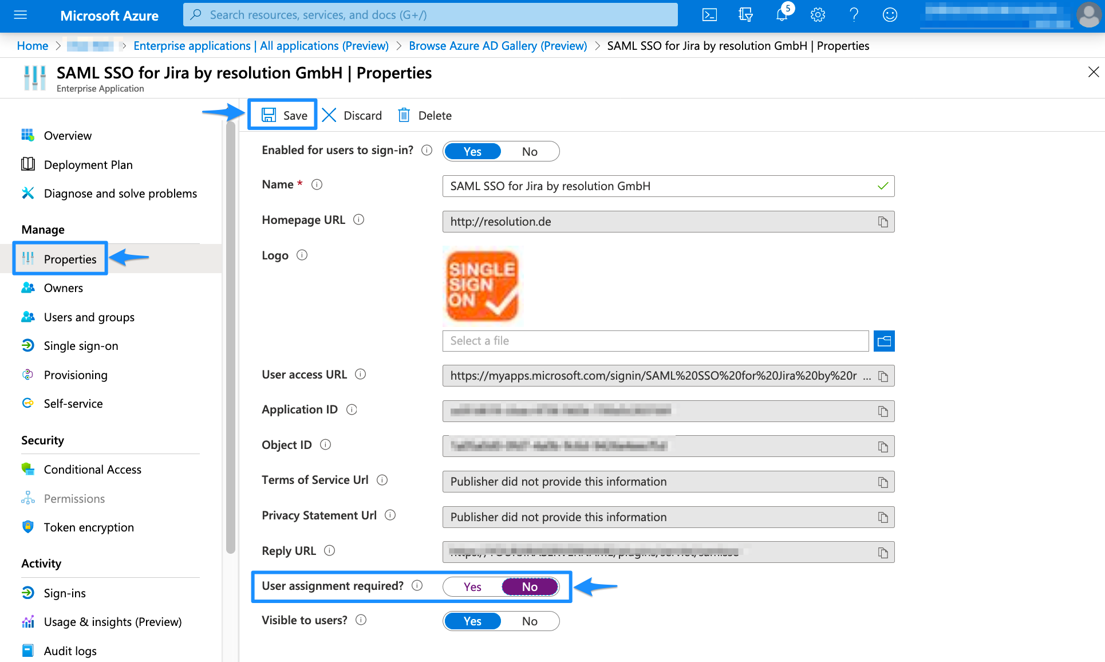
Task: Open portal settings gear icon
Action: click(x=818, y=15)
